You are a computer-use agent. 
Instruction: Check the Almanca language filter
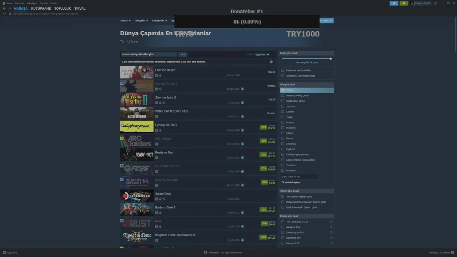click(283, 144)
